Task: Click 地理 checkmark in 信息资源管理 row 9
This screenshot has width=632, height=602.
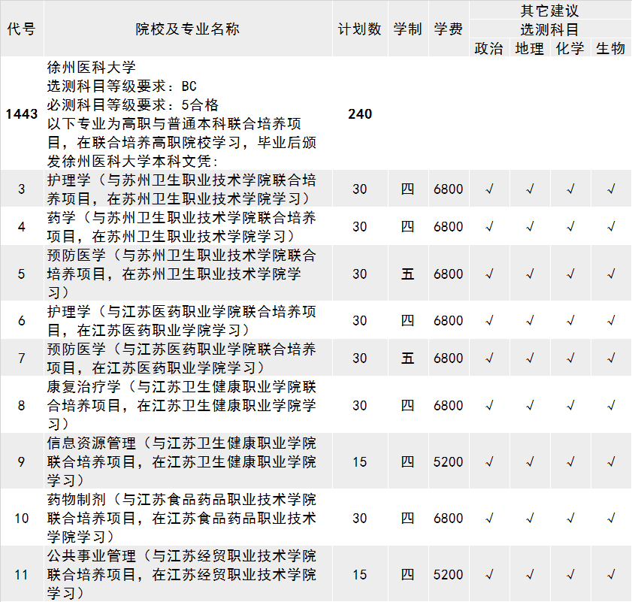Action: point(530,461)
